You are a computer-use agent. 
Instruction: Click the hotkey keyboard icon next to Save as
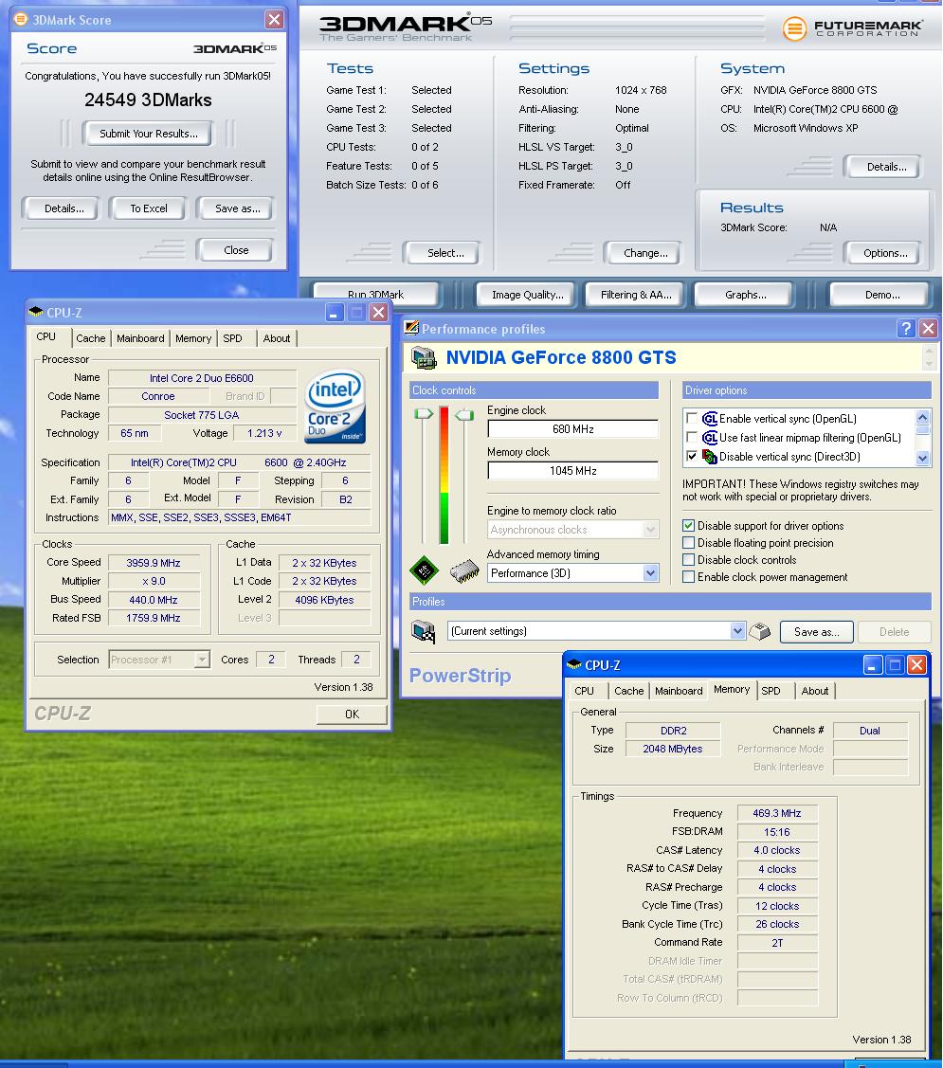[x=759, y=631]
